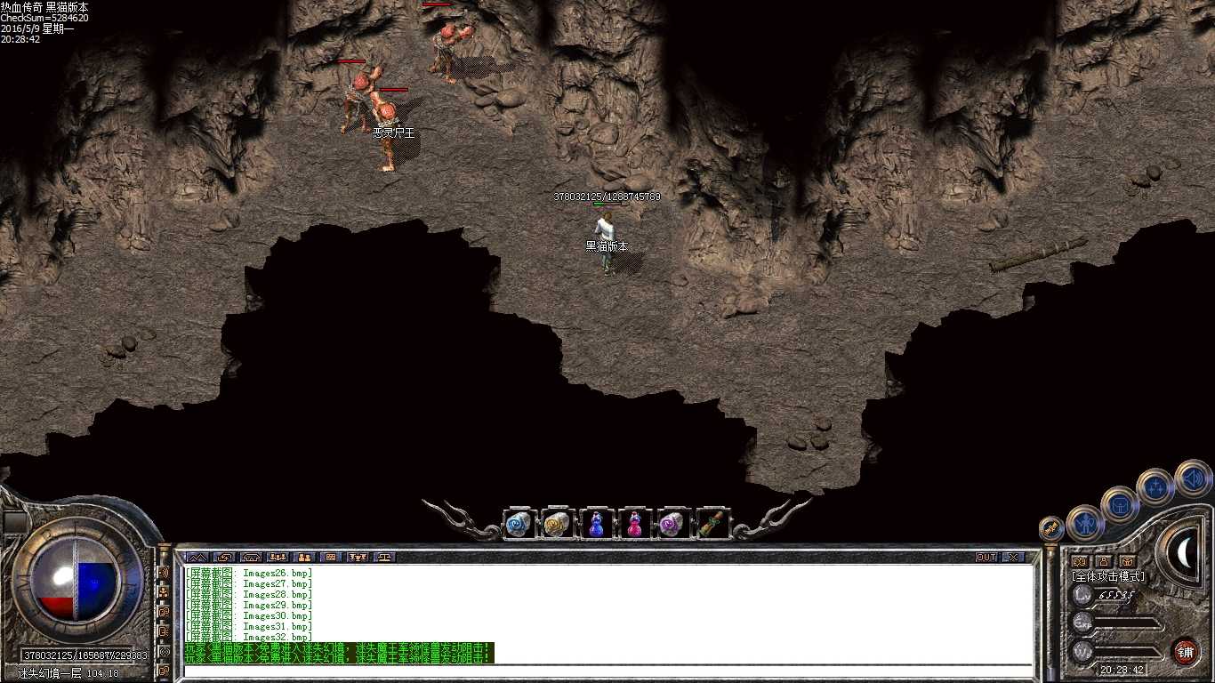Open the two-person friends icon in chat toolbar
The width and height of the screenshot is (1215, 683).
(304, 557)
